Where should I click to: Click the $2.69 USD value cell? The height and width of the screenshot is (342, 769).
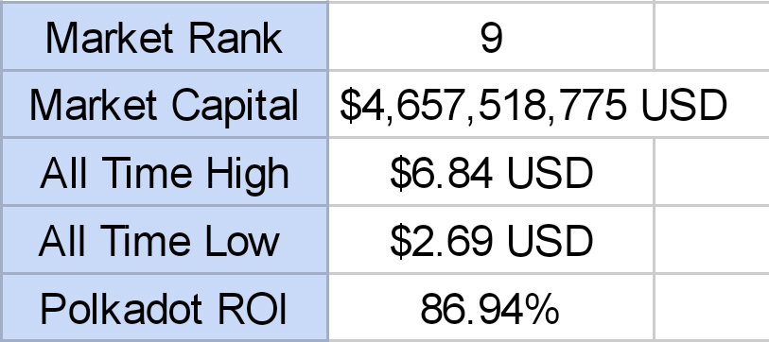tap(492, 240)
